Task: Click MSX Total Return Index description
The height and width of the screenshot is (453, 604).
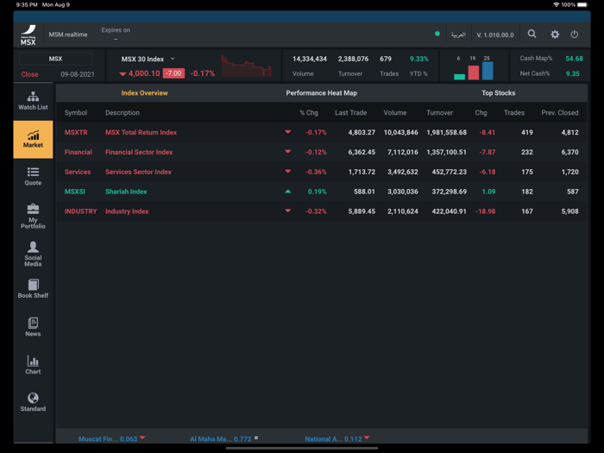Action: 141,132
